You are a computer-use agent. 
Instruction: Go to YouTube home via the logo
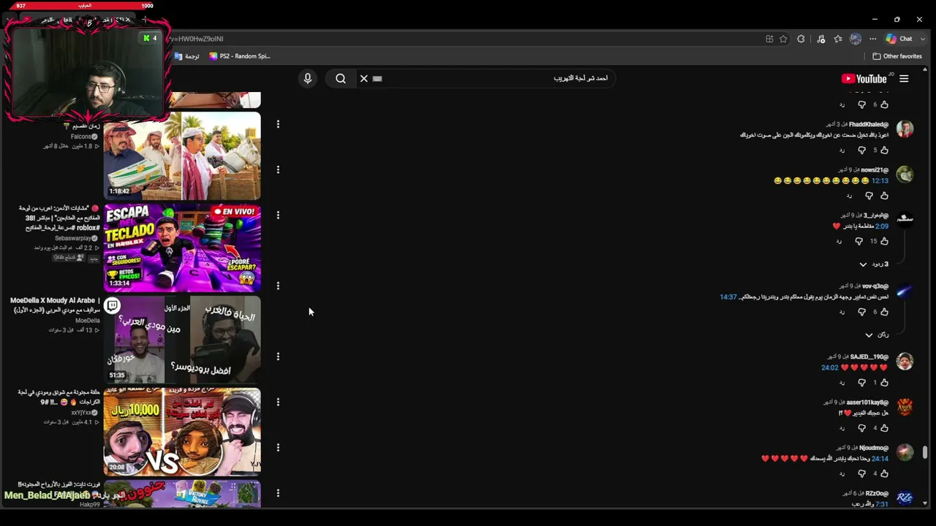(x=864, y=79)
